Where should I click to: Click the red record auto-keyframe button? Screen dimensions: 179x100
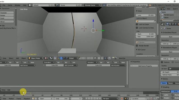[x=122, y=99]
